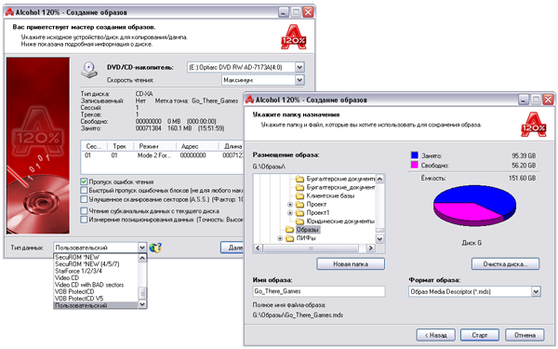The height and width of the screenshot is (349, 558).
Task: Enable Чтение субканальных данных checkbox
Action: [x=84, y=211]
